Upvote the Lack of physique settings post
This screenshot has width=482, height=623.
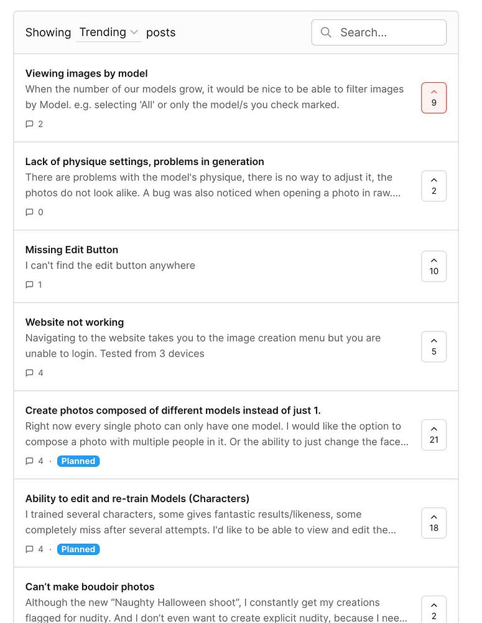point(433,186)
